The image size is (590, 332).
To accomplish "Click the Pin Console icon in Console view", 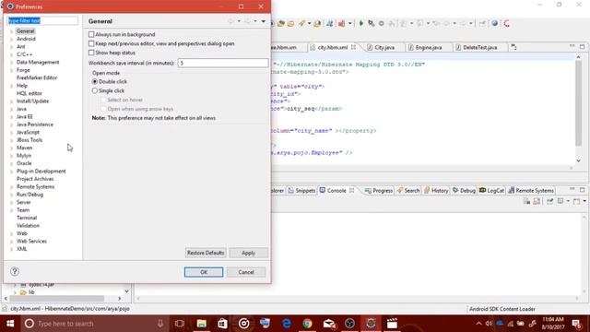I will coord(549,201).
